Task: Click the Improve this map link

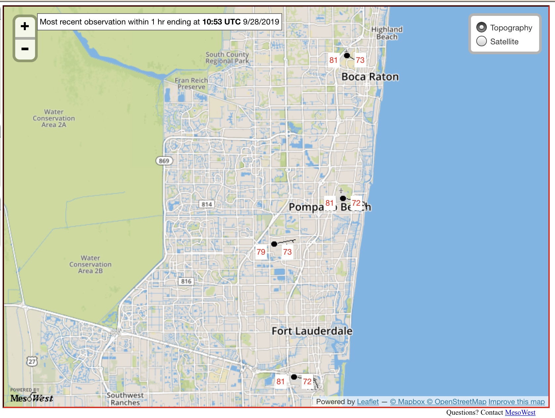Action: (516, 402)
